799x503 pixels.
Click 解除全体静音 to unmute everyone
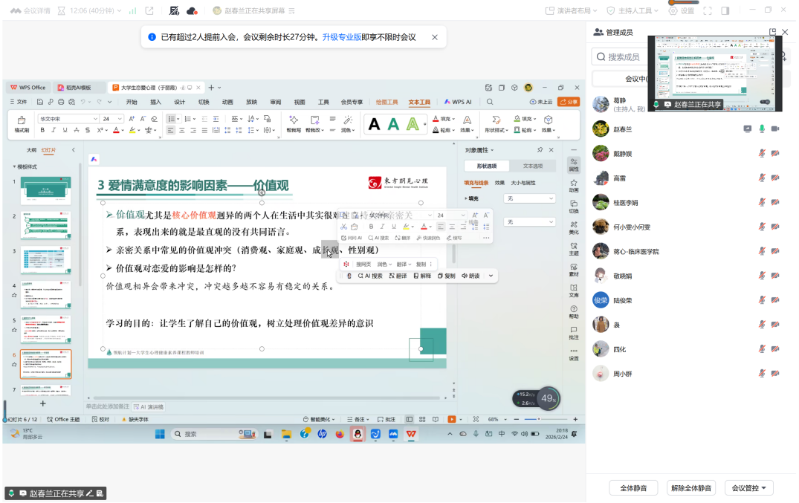click(690, 488)
